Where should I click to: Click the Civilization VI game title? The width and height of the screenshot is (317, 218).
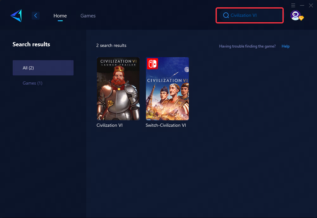click(110, 125)
